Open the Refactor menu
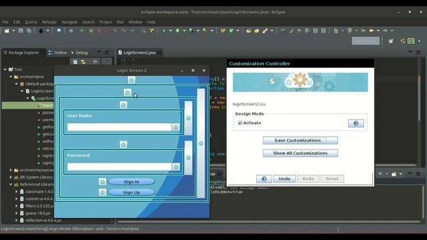The image size is (427, 240). point(49,22)
